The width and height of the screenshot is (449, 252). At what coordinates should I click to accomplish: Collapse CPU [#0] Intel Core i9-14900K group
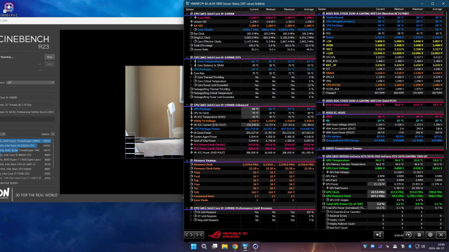pyautogui.click(x=187, y=13)
